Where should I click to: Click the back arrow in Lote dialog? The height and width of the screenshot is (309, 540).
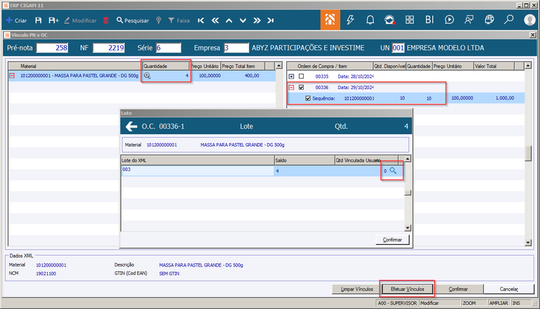[x=131, y=127]
